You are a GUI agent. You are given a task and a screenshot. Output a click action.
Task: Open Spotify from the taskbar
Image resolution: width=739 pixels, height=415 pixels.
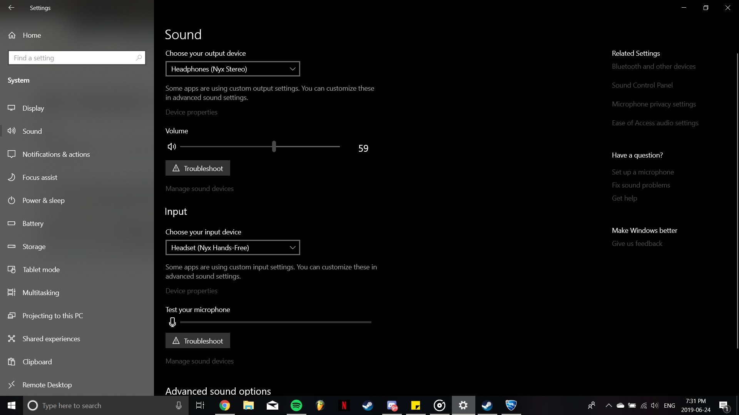point(296,405)
